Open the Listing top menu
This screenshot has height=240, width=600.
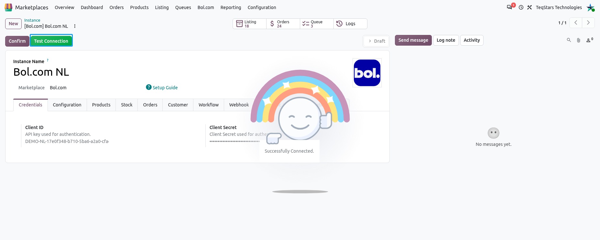click(162, 7)
